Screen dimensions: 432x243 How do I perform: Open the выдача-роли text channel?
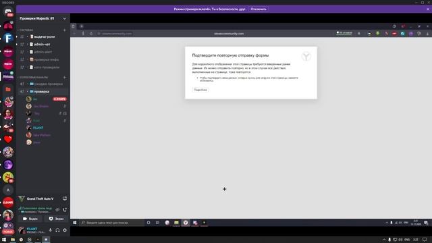[x=43, y=36]
